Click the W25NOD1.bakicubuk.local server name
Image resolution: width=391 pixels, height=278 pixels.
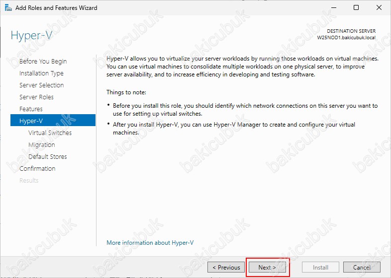tap(346, 38)
